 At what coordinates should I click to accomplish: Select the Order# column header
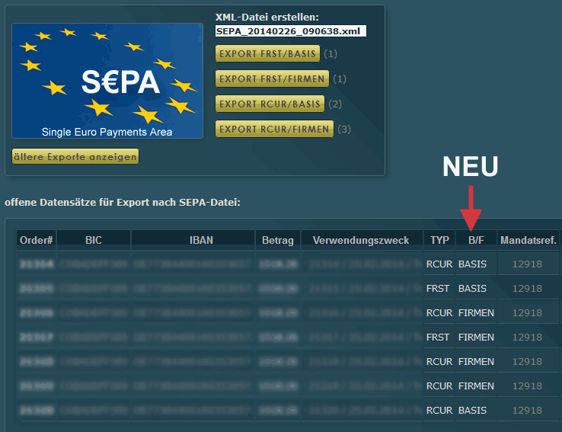coord(37,240)
